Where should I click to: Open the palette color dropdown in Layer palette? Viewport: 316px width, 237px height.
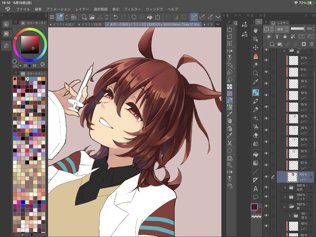pos(269,29)
